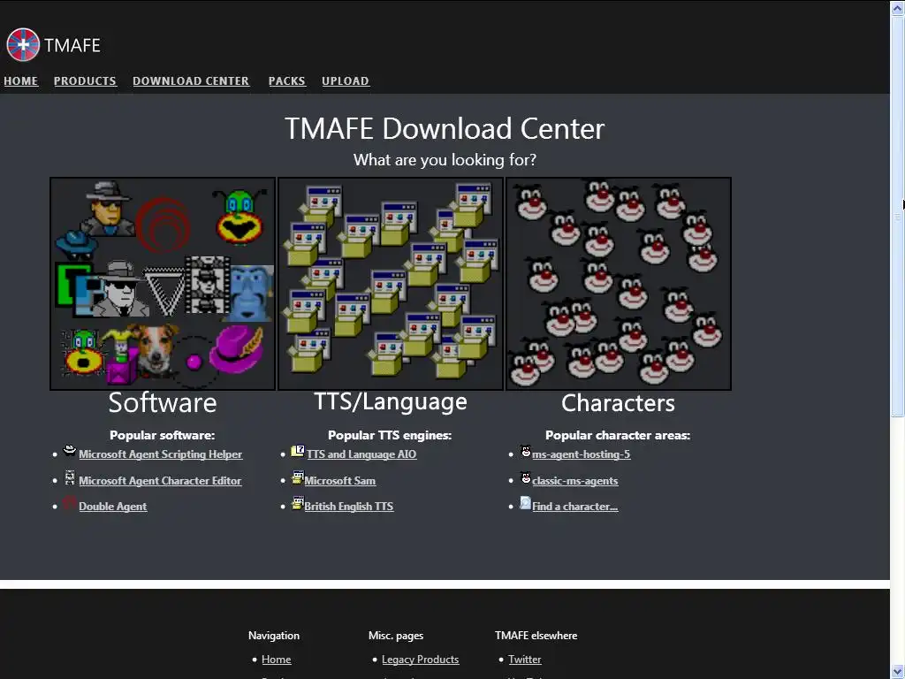Click the TTS and Language AIO icon
This screenshot has height=679, width=905.
point(298,451)
